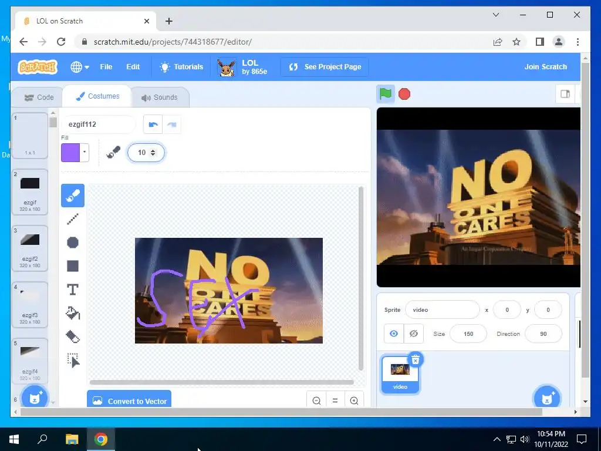
Task: Show the sprite with eye icon
Action: (394, 334)
